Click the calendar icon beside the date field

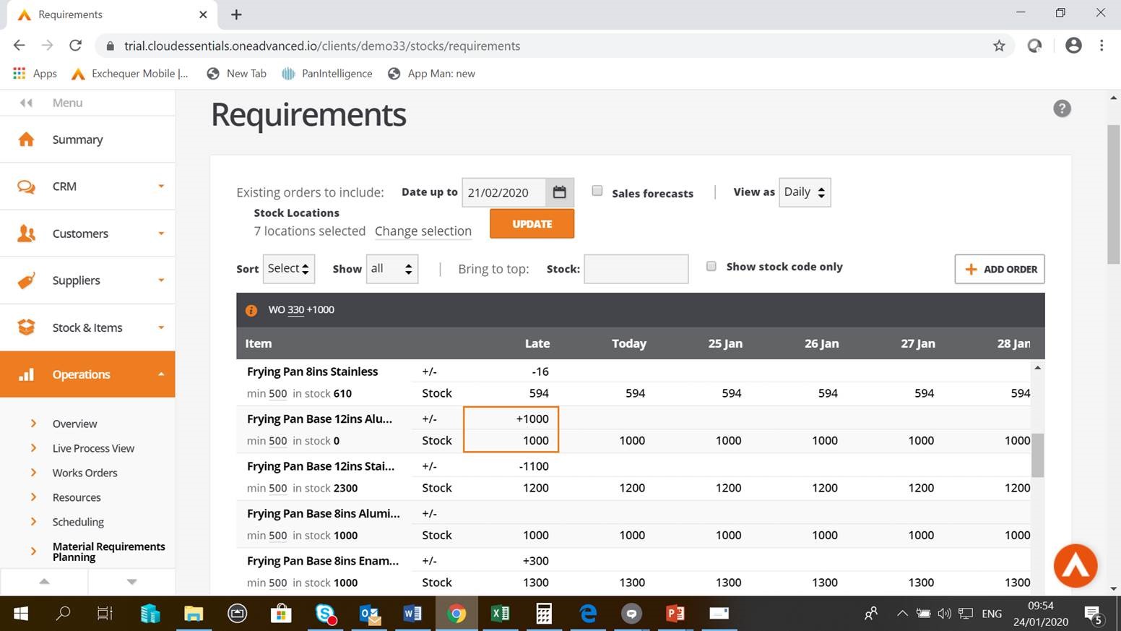click(x=559, y=192)
